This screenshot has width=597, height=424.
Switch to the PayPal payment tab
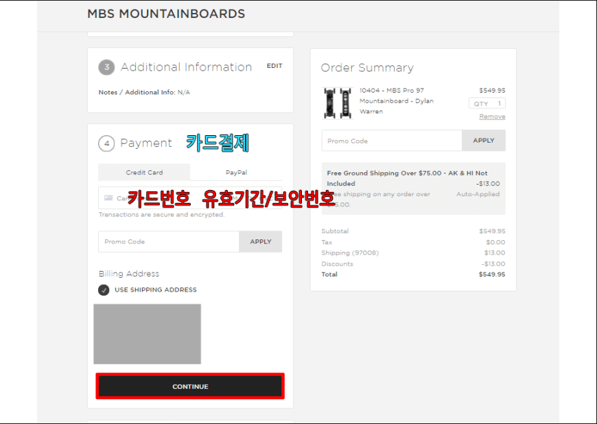236,172
